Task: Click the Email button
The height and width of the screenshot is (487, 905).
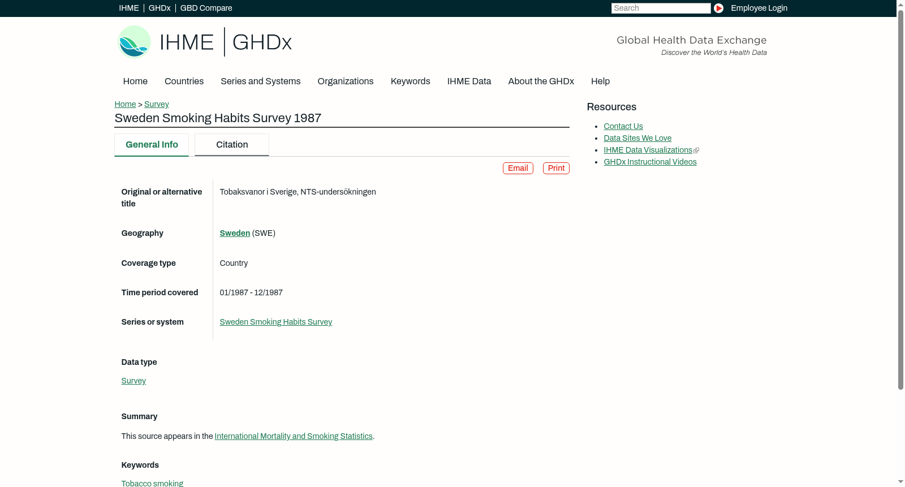Action: pos(518,169)
